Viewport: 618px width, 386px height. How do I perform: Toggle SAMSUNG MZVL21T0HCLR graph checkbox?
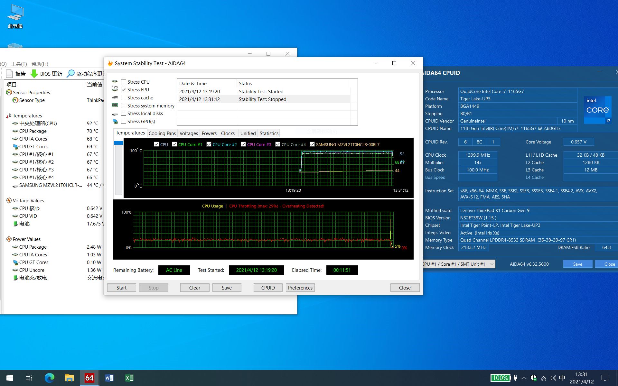pyautogui.click(x=312, y=144)
